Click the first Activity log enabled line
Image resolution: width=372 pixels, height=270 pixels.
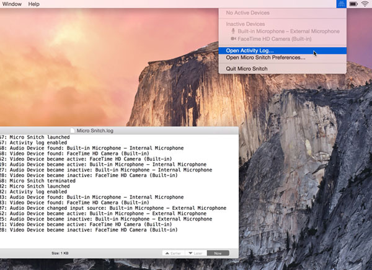pyautogui.click(x=33, y=142)
